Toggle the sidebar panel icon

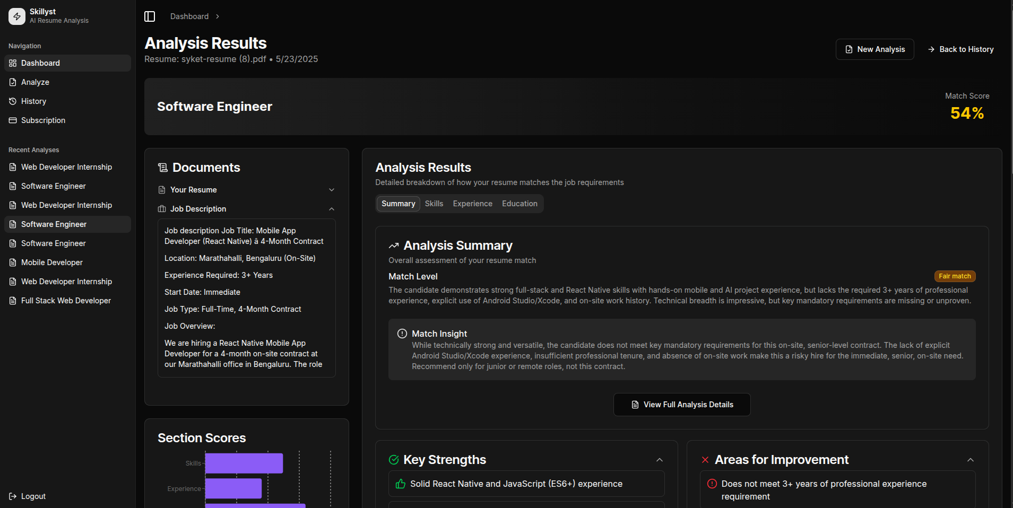pos(150,16)
